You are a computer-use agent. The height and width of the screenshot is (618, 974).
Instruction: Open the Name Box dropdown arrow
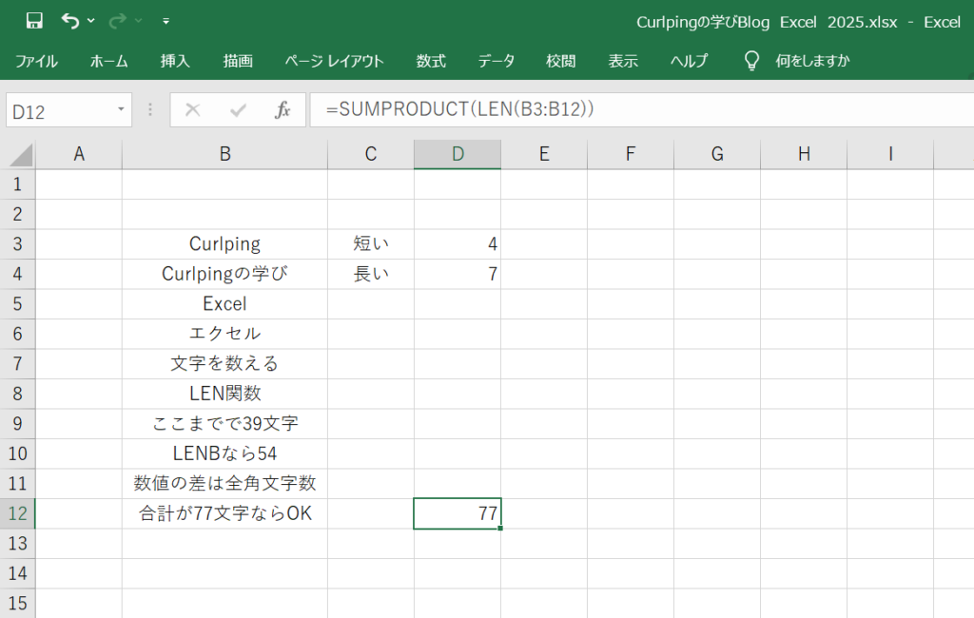121,110
